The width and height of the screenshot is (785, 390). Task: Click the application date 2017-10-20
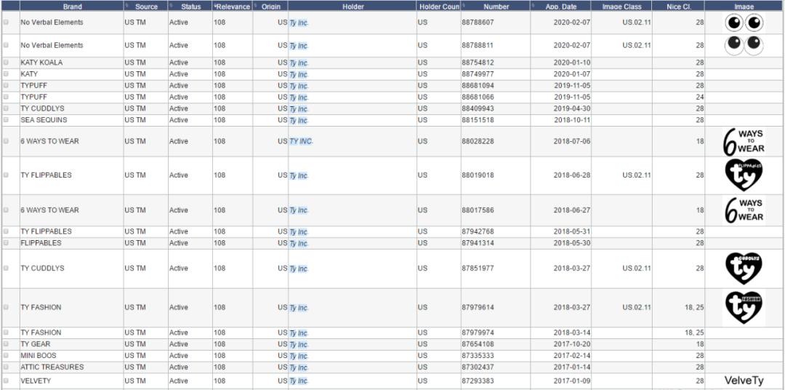click(x=572, y=344)
